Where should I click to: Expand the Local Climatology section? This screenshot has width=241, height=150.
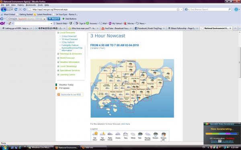(x=58, y=66)
